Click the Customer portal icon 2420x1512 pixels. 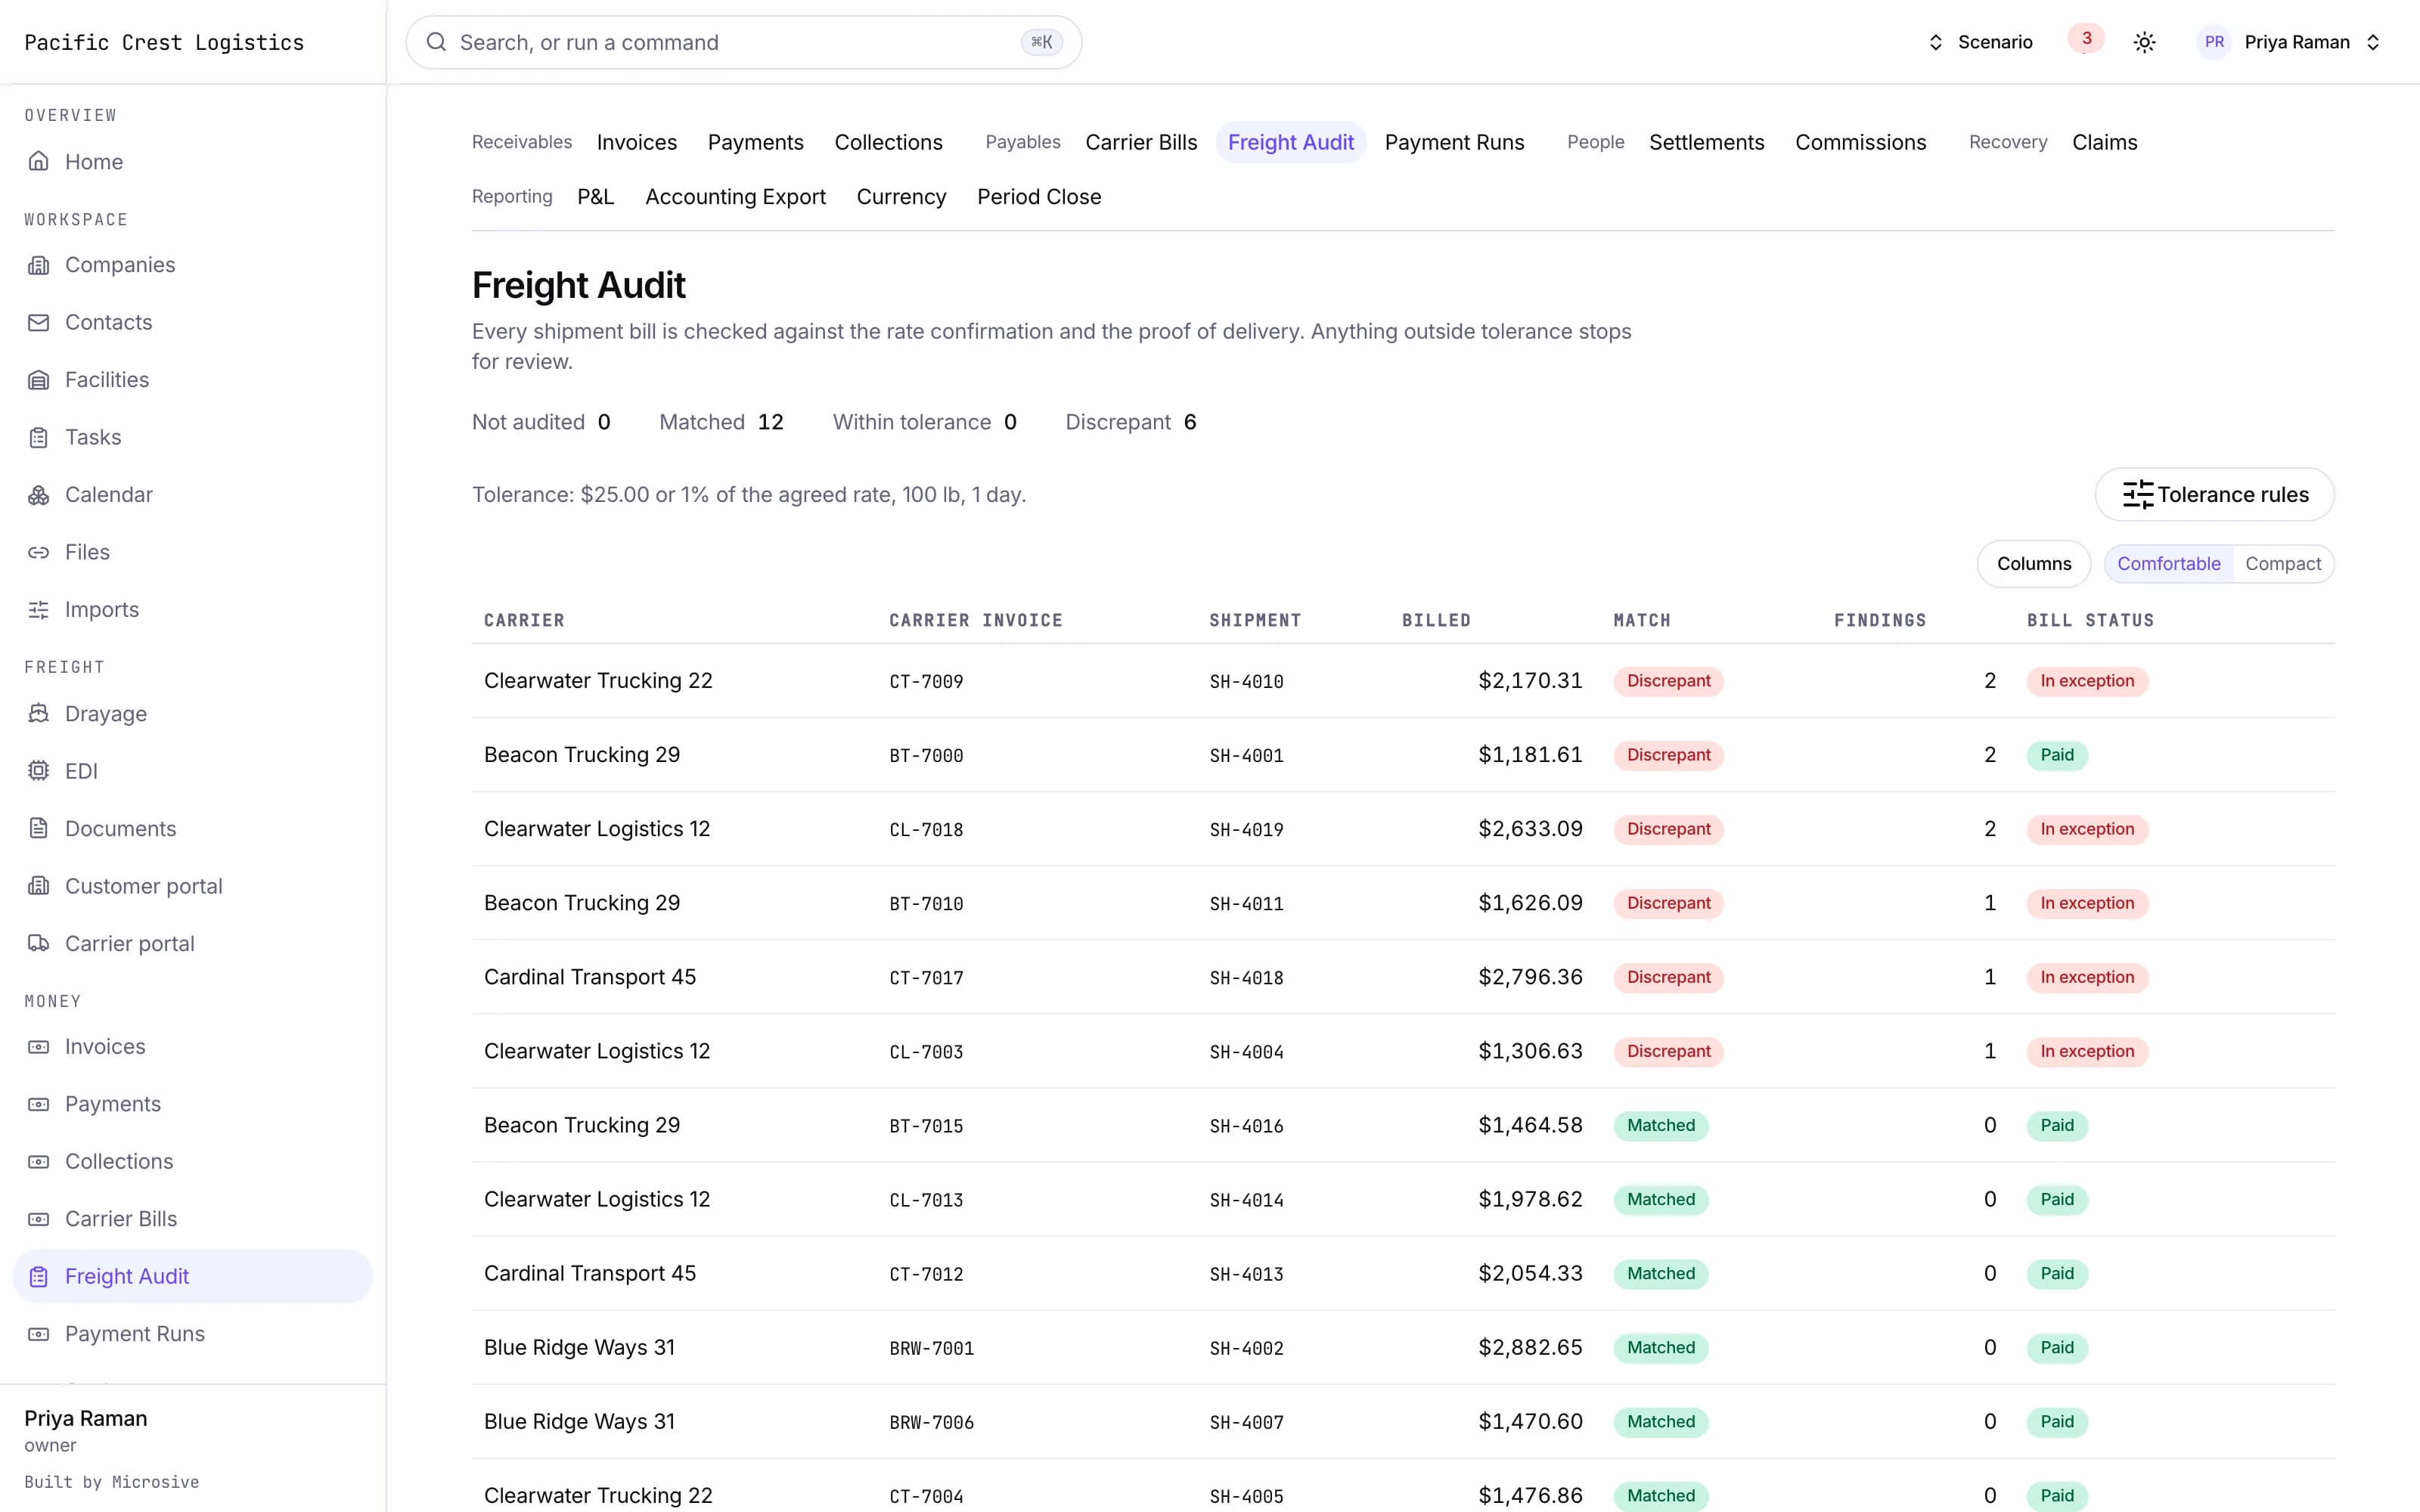click(x=38, y=886)
